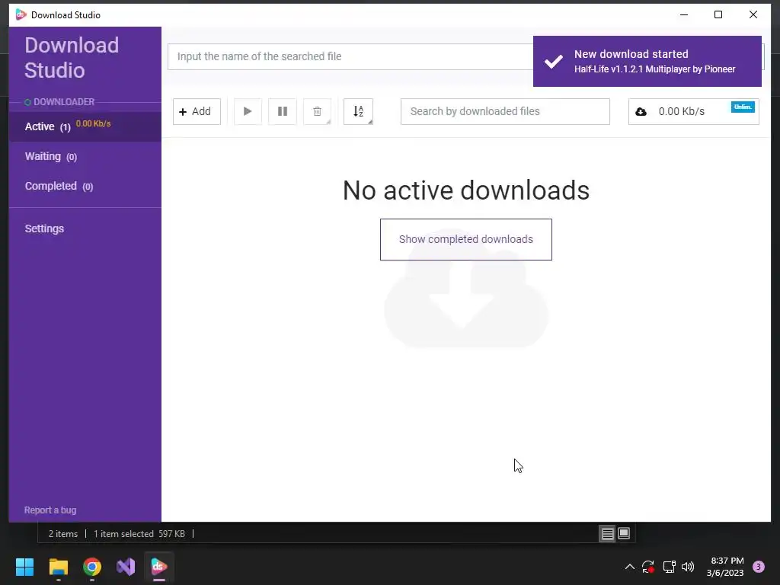This screenshot has height=585, width=780.
Task: Click '1 item selected 597 KB' in Explorer status bar
Action: point(139,534)
